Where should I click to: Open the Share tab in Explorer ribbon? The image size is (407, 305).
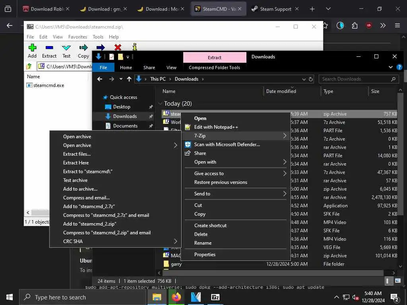[x=149, y=68]
